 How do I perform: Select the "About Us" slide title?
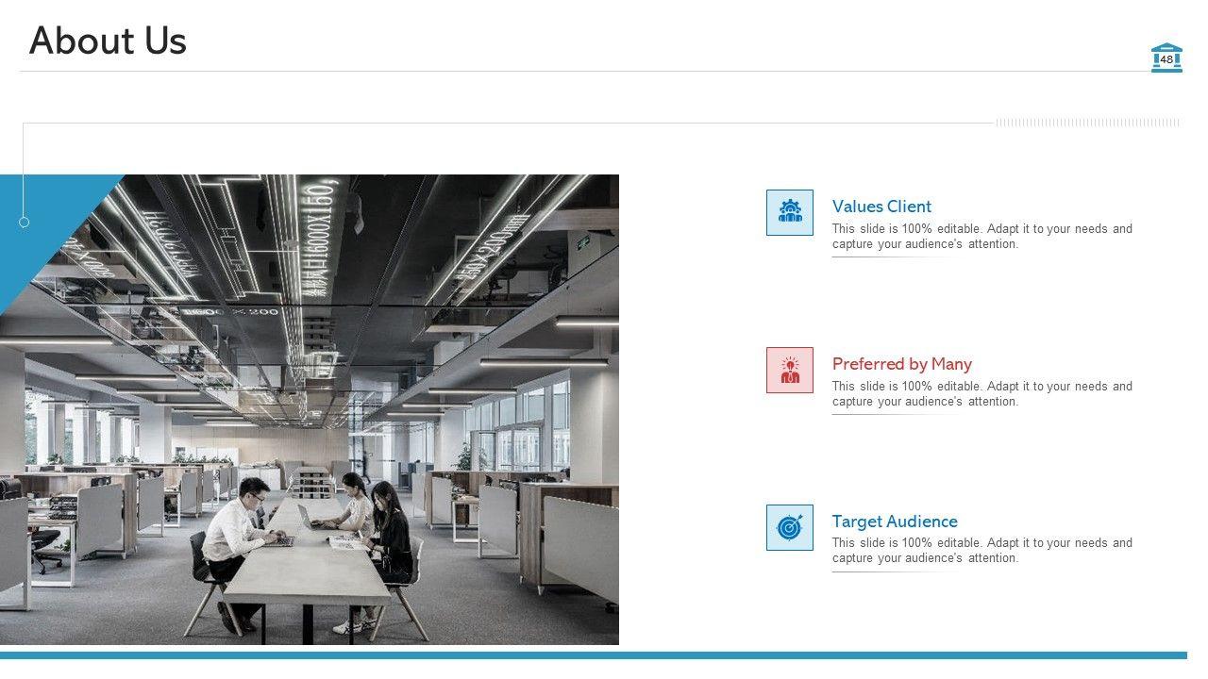point(108,41)
